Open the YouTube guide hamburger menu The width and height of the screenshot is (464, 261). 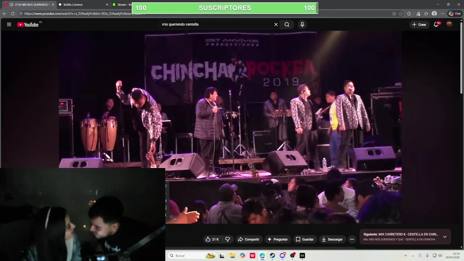pos(9,25)
